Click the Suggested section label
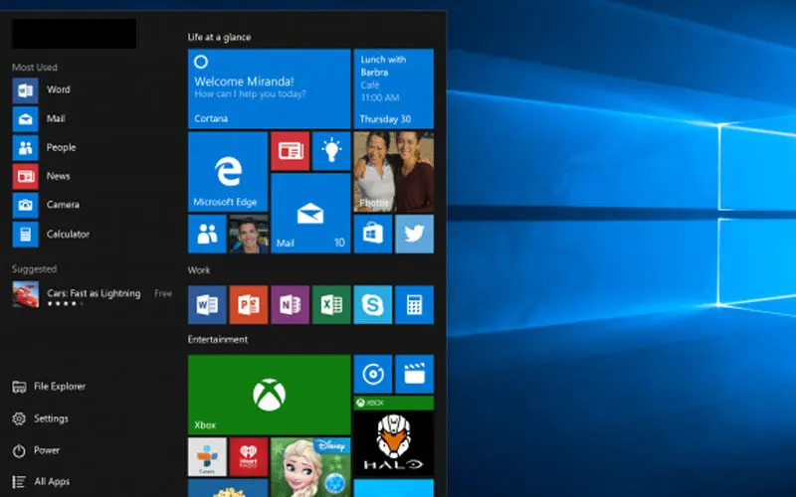 point(35,268)
